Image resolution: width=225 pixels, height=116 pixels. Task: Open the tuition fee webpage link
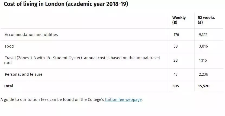pos(123,100)
